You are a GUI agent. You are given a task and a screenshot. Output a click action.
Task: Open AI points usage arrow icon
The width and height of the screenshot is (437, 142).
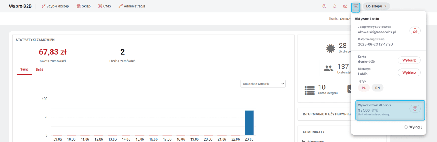(415, 109)
